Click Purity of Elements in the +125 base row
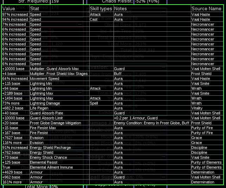 pos(206,162)
